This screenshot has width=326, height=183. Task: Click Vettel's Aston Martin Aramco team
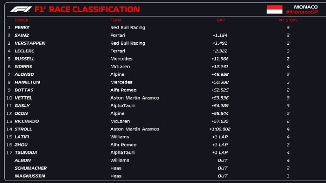[x=135, y=98]
